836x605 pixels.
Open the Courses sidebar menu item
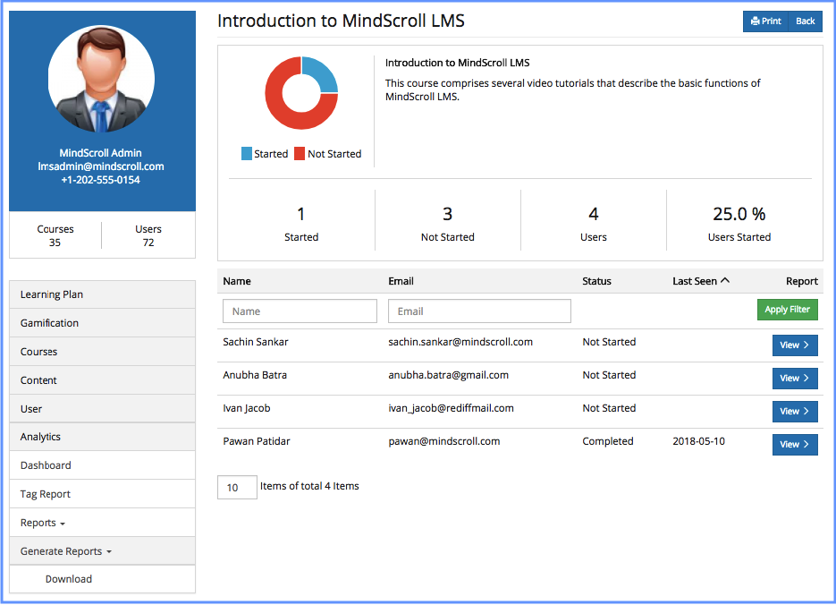pyautogui.click(x=102, y=352)
